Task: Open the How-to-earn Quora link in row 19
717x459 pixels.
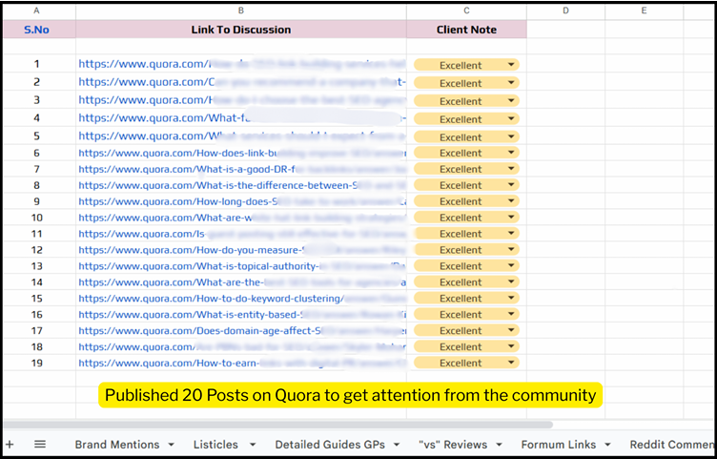Action: coord(242,363)
